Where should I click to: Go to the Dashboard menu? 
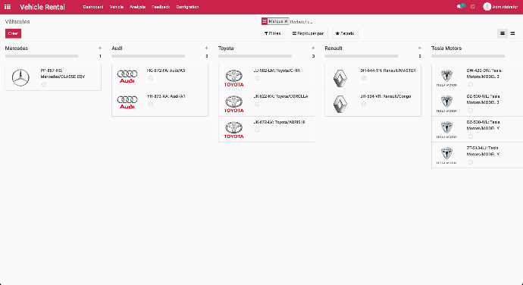[x=93, y=7]
